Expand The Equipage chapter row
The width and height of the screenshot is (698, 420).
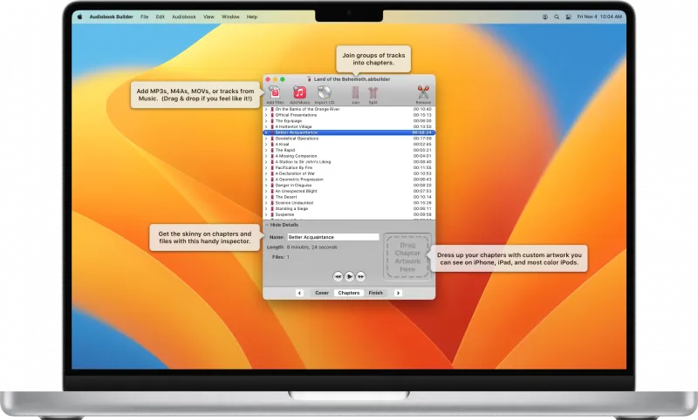point(266,120)
